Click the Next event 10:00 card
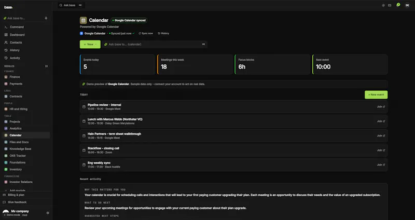Image resolution: width=415 pixels, height=220 pixels. 350,64
